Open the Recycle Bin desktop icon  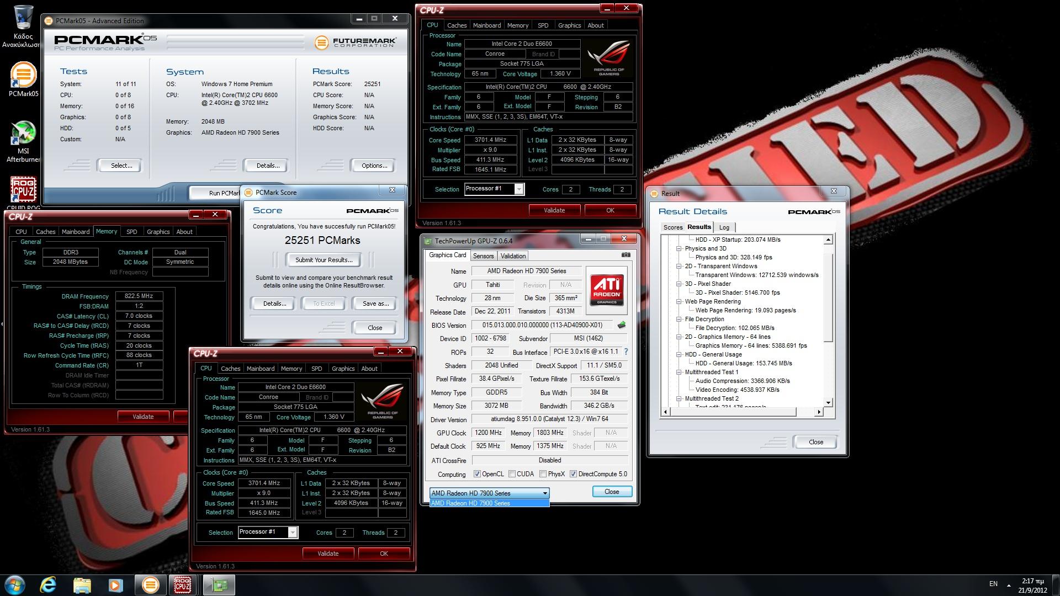click(x=22, y=25)
